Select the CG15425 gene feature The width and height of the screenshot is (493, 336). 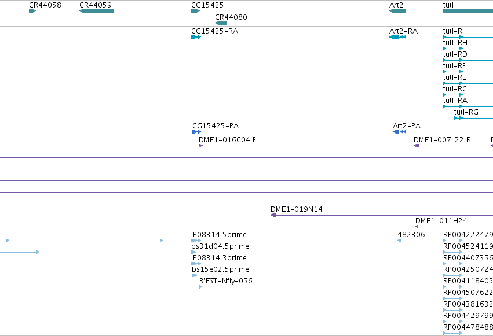[x=195, y=11]
